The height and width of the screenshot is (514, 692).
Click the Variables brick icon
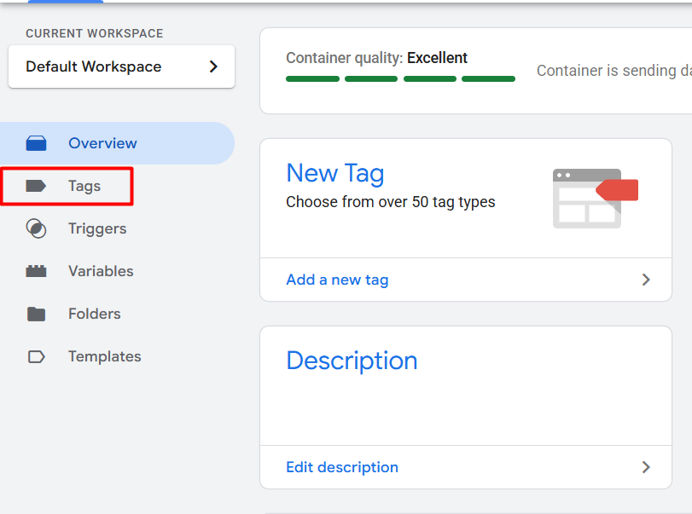click(36, 271)
